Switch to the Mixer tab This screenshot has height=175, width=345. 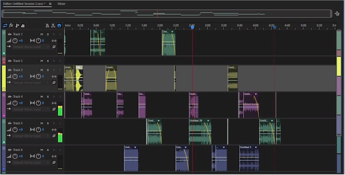61,4
